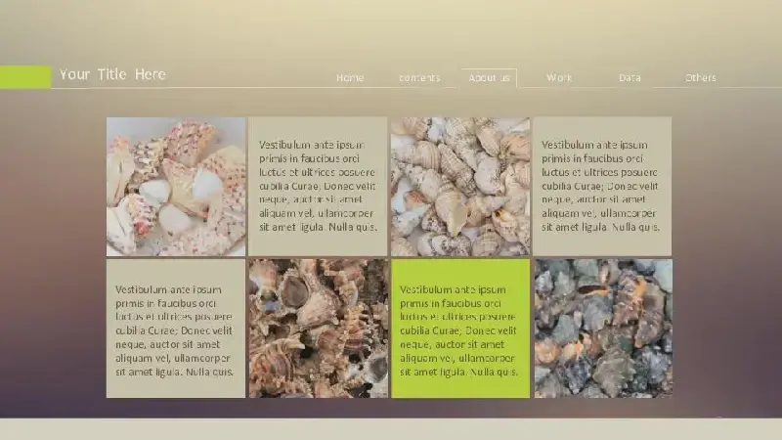Viewport: 782px width, 440px height.
Task: Select the top-row text box beside pink shells
Action: [x=318, y=187]
